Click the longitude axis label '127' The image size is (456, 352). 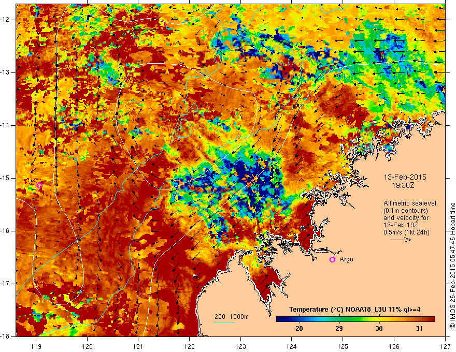tap(445, 346)
